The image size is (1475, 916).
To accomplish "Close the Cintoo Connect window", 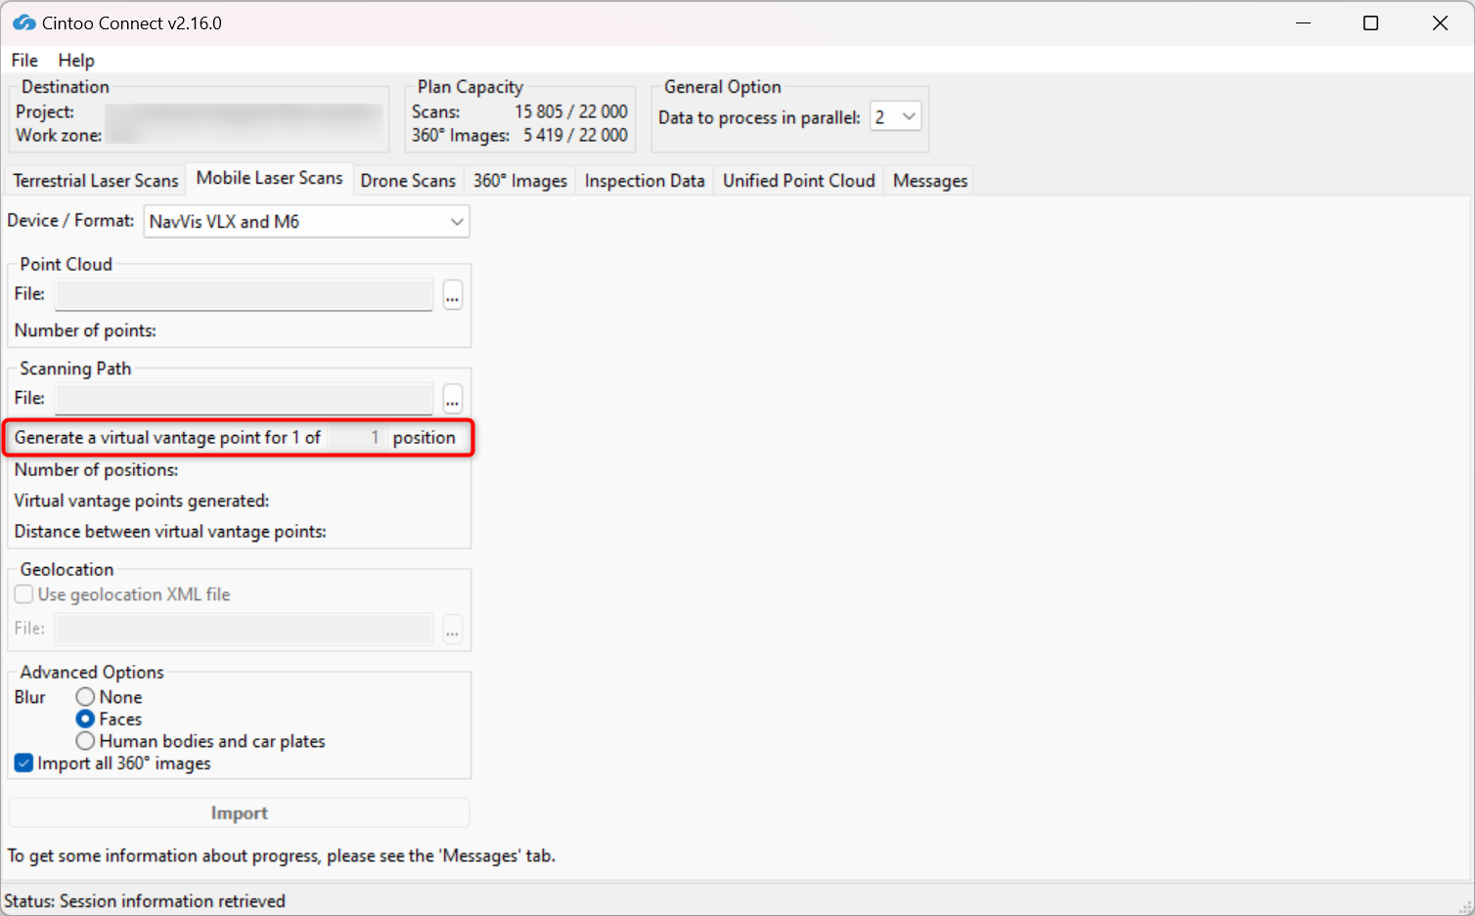I will (x=1440, y=22).
